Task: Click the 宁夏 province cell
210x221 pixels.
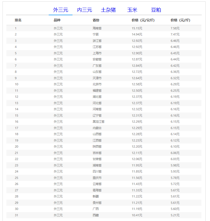Action: 95,34
